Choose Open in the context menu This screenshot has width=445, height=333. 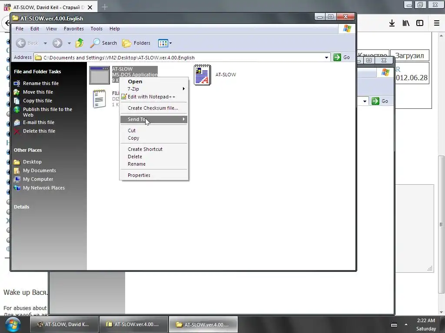153,82
